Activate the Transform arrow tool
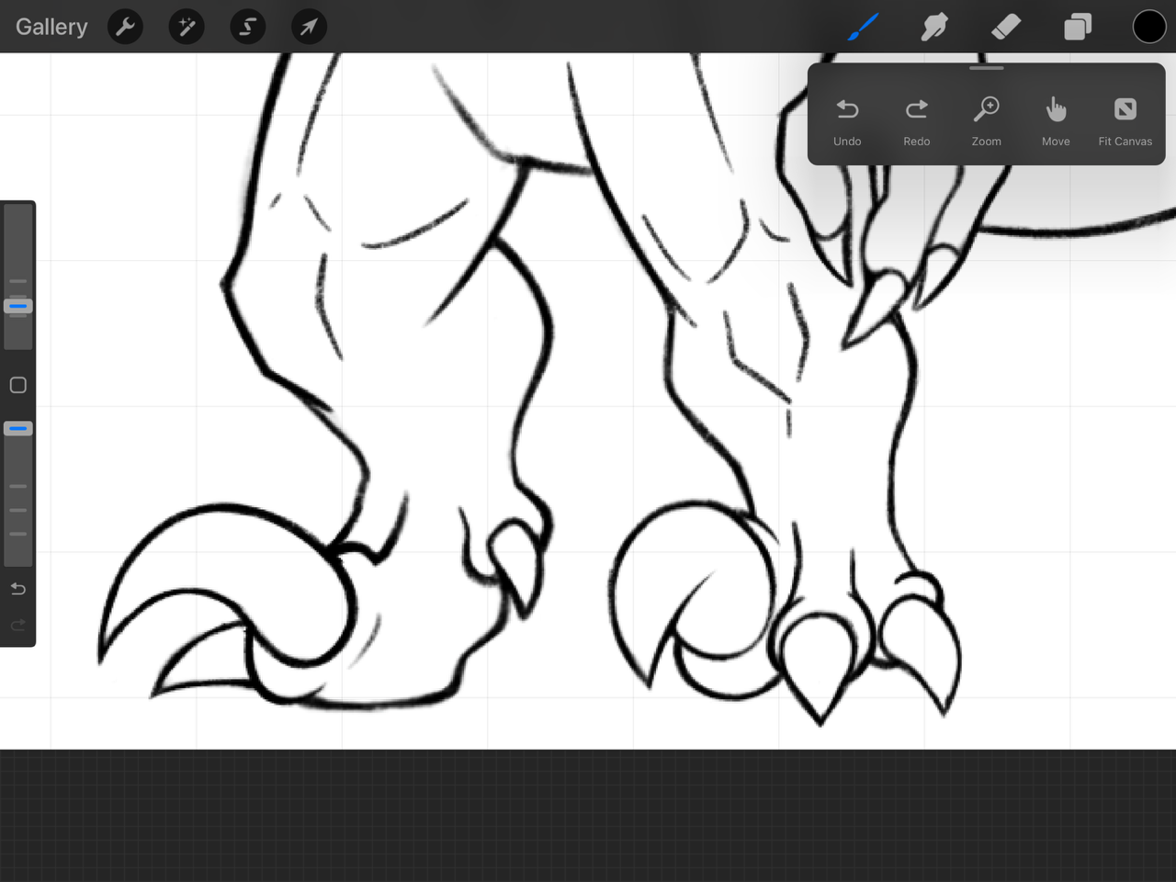The height and width of the screenshot is (882, 1176). click(x=309, y=27)
